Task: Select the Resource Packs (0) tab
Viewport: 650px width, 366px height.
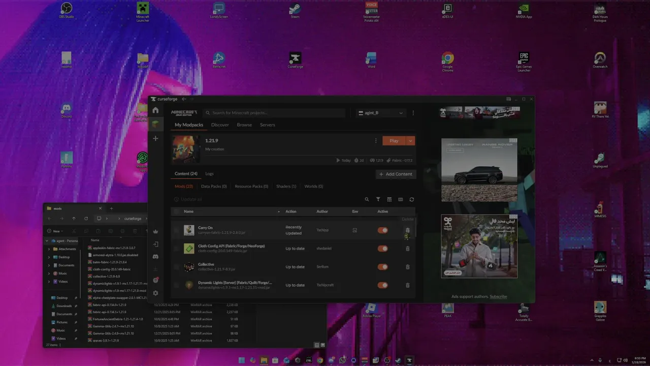Action: coord(251,187)
